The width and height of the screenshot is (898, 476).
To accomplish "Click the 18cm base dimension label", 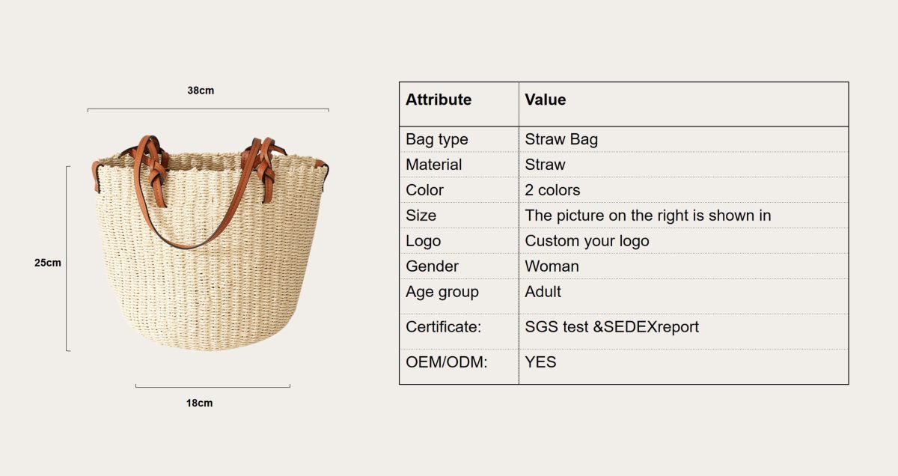I will click(199, 403).
